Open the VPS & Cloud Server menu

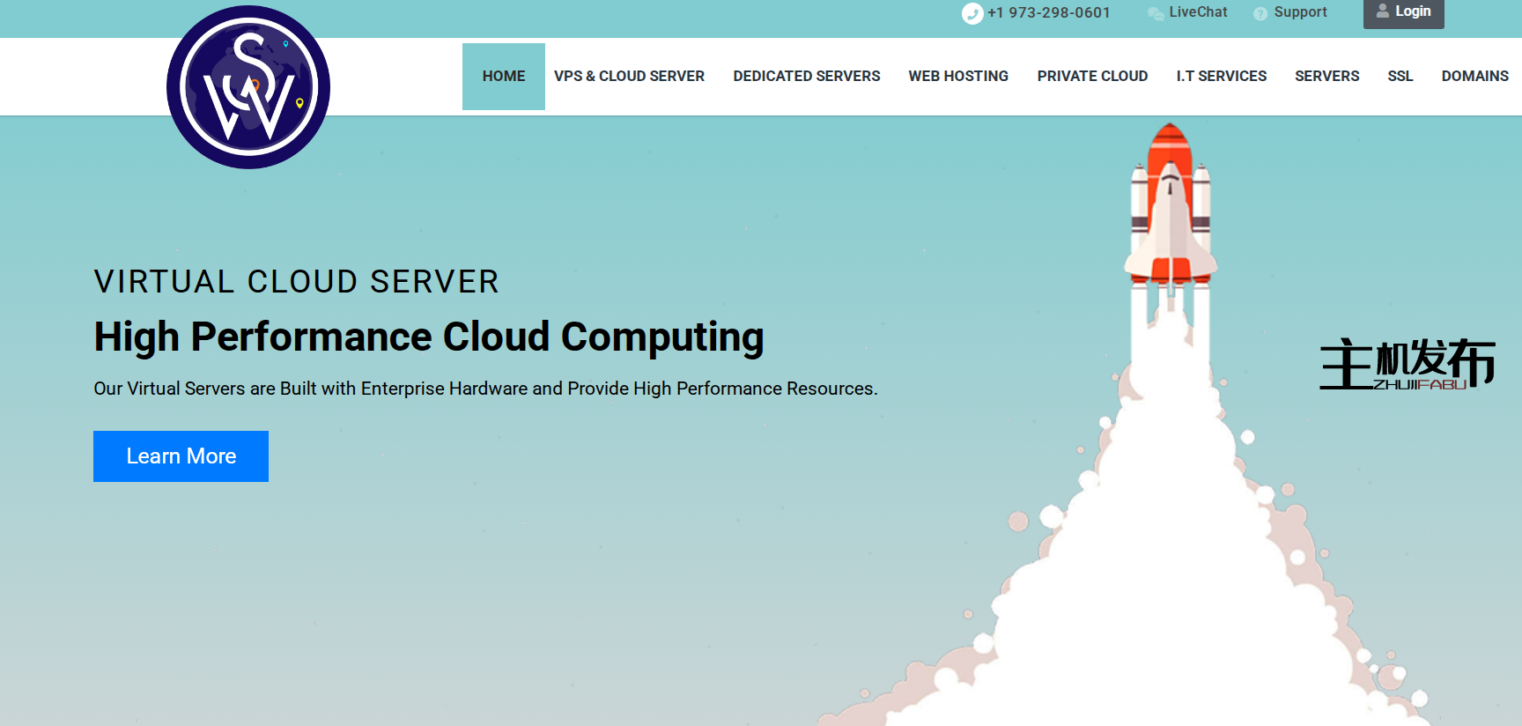629,77
